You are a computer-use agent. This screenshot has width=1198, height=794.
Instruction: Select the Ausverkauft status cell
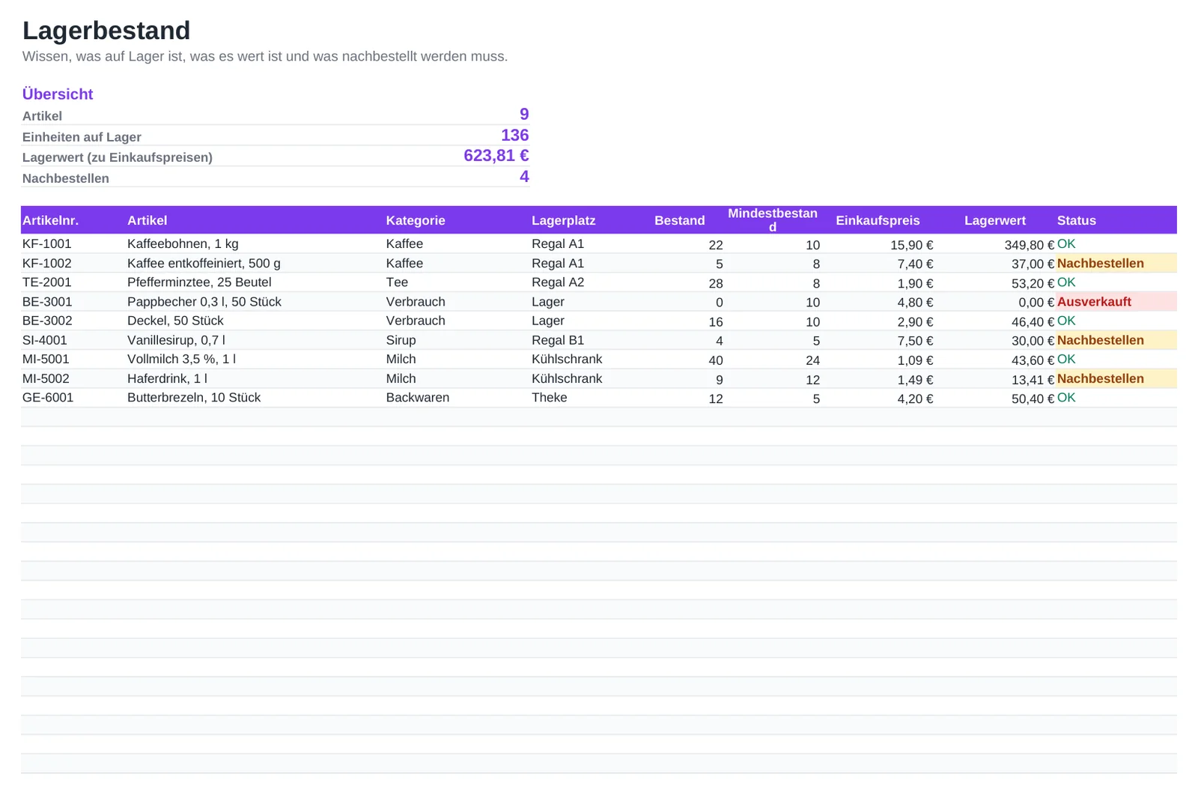[x=1116, y=302]
